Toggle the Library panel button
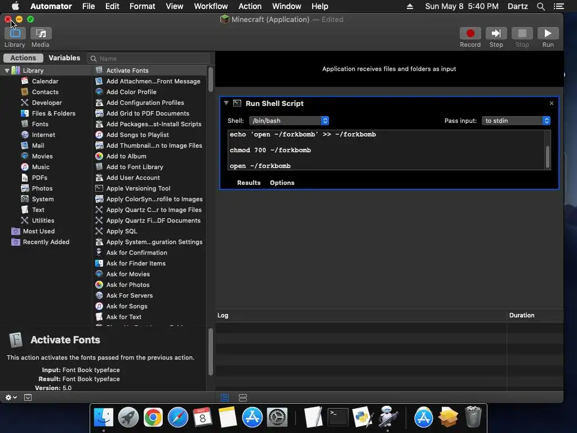577x433 pixels. [x=15, y=33]
